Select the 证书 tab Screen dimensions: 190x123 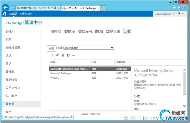tap(127, 31)
